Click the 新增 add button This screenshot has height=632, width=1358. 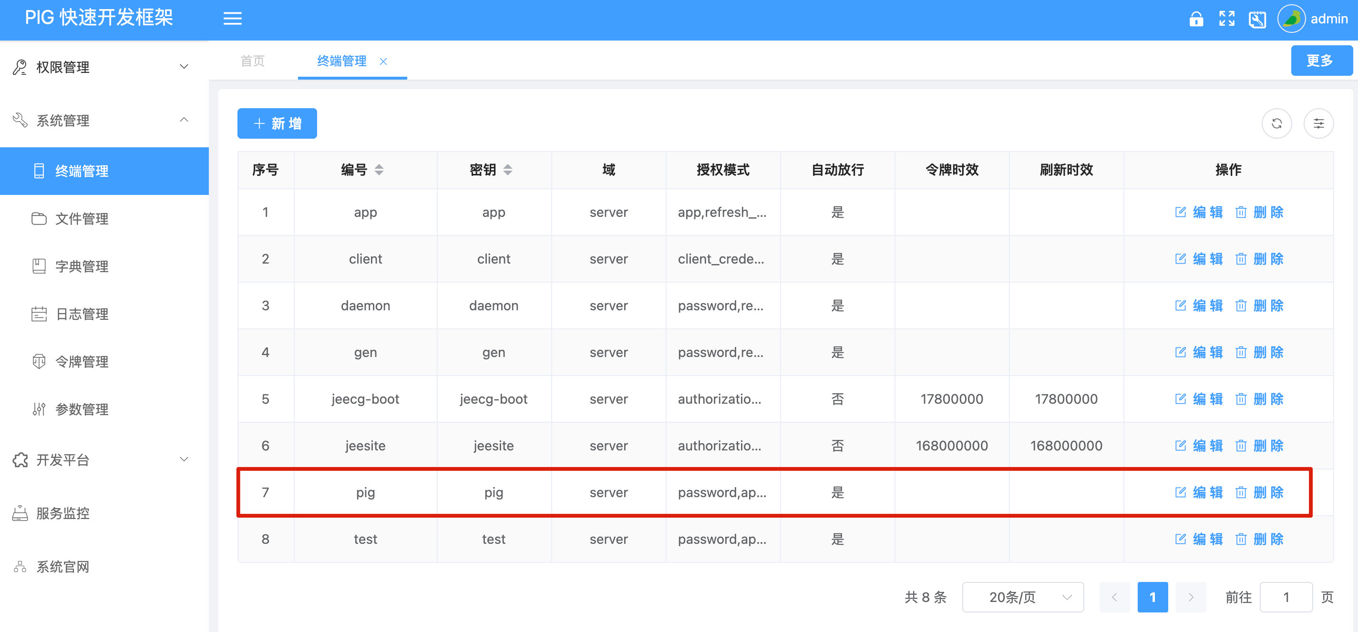click(x=277, y=123)
